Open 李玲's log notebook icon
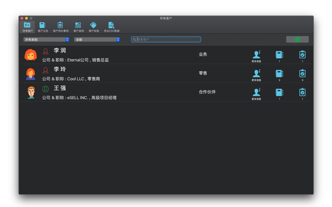The width and height of the screenshot is (332, 207). pos(279,74)
